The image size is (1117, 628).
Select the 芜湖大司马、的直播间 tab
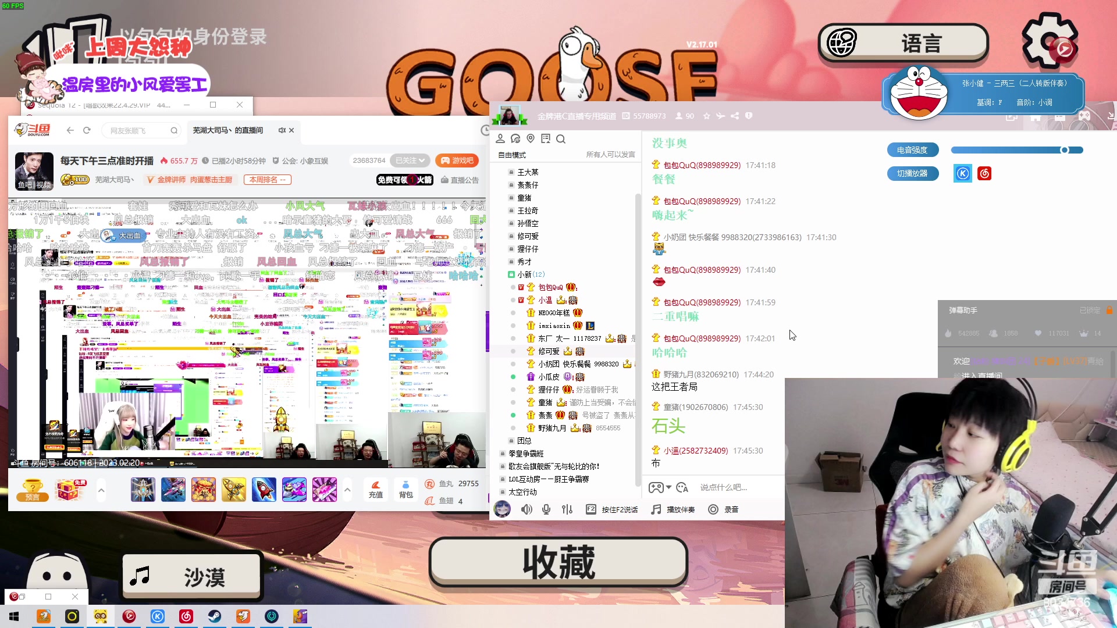pos(228,130)
